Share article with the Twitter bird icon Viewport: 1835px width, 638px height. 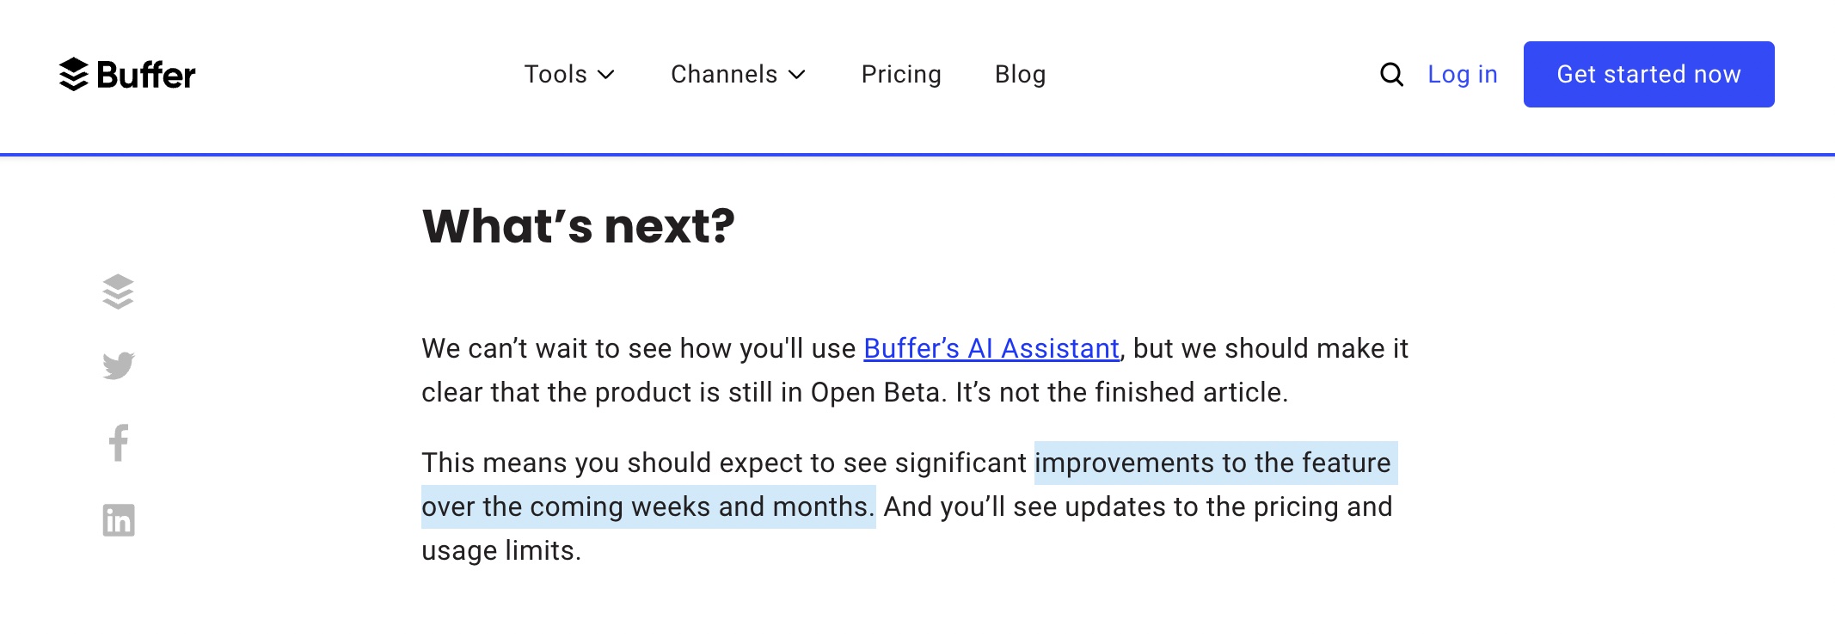[119, 365]
